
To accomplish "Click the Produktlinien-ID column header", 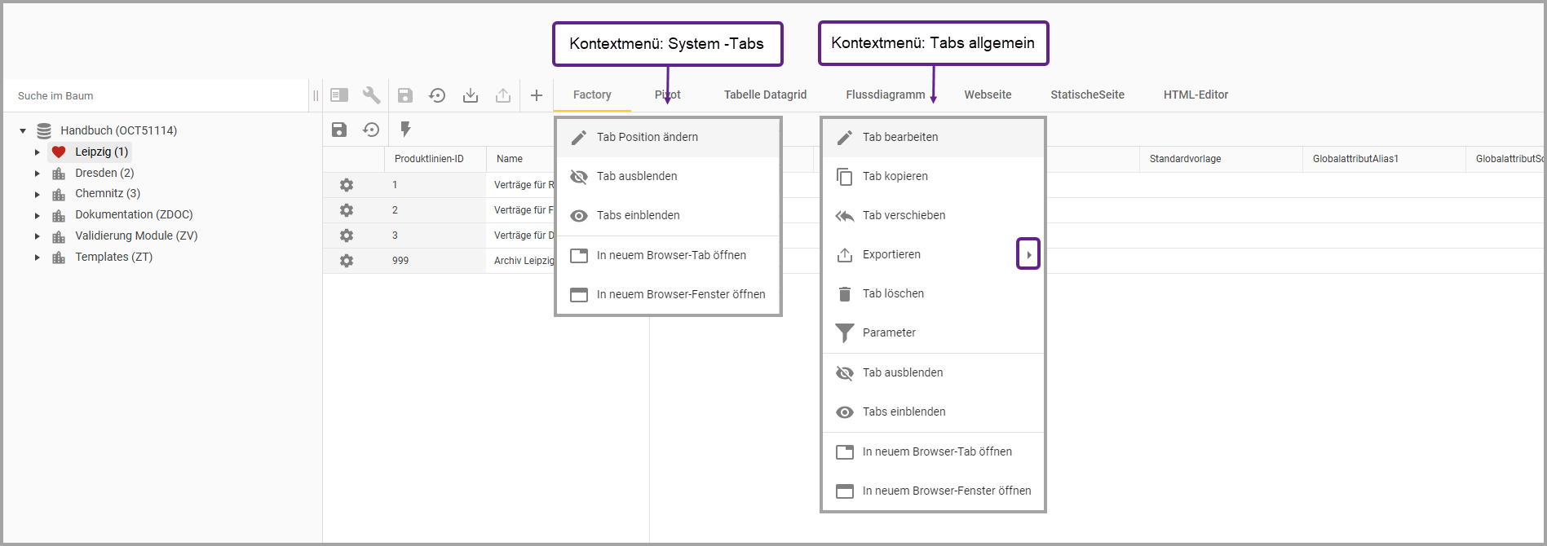I will [429, 159].
